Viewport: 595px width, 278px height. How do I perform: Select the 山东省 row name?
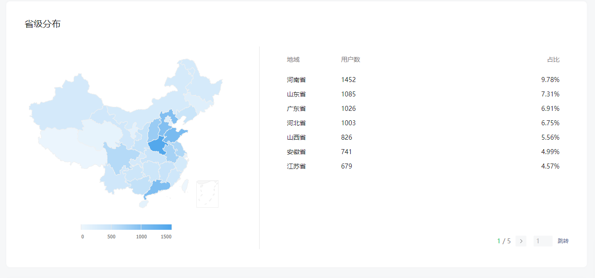click(x=296, y=94)
